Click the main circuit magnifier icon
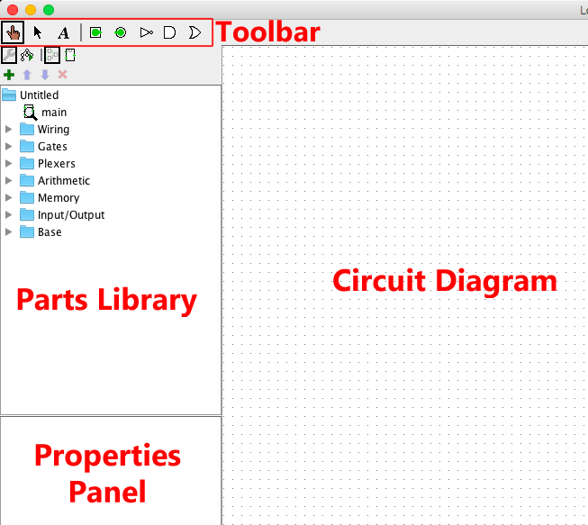Viewport: 588px width, 525px height. tap(30, 113)
